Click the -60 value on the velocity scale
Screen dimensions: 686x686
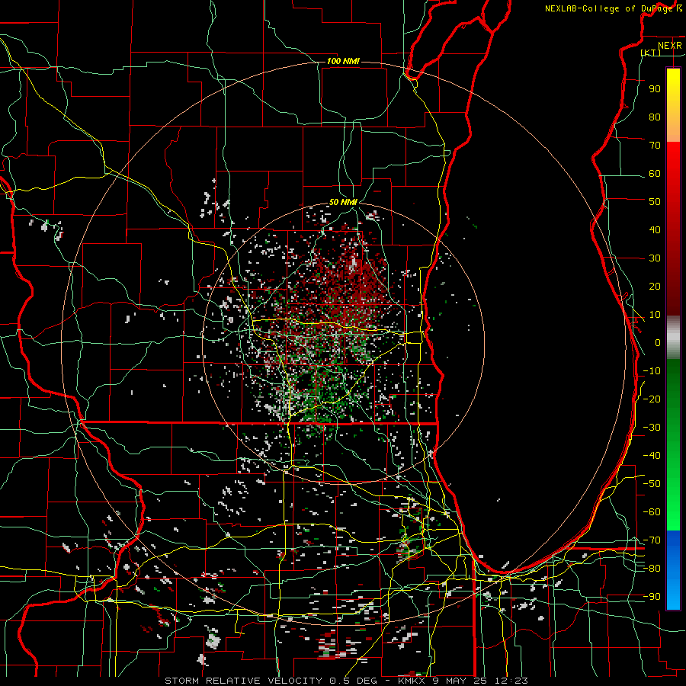[652, 512]
